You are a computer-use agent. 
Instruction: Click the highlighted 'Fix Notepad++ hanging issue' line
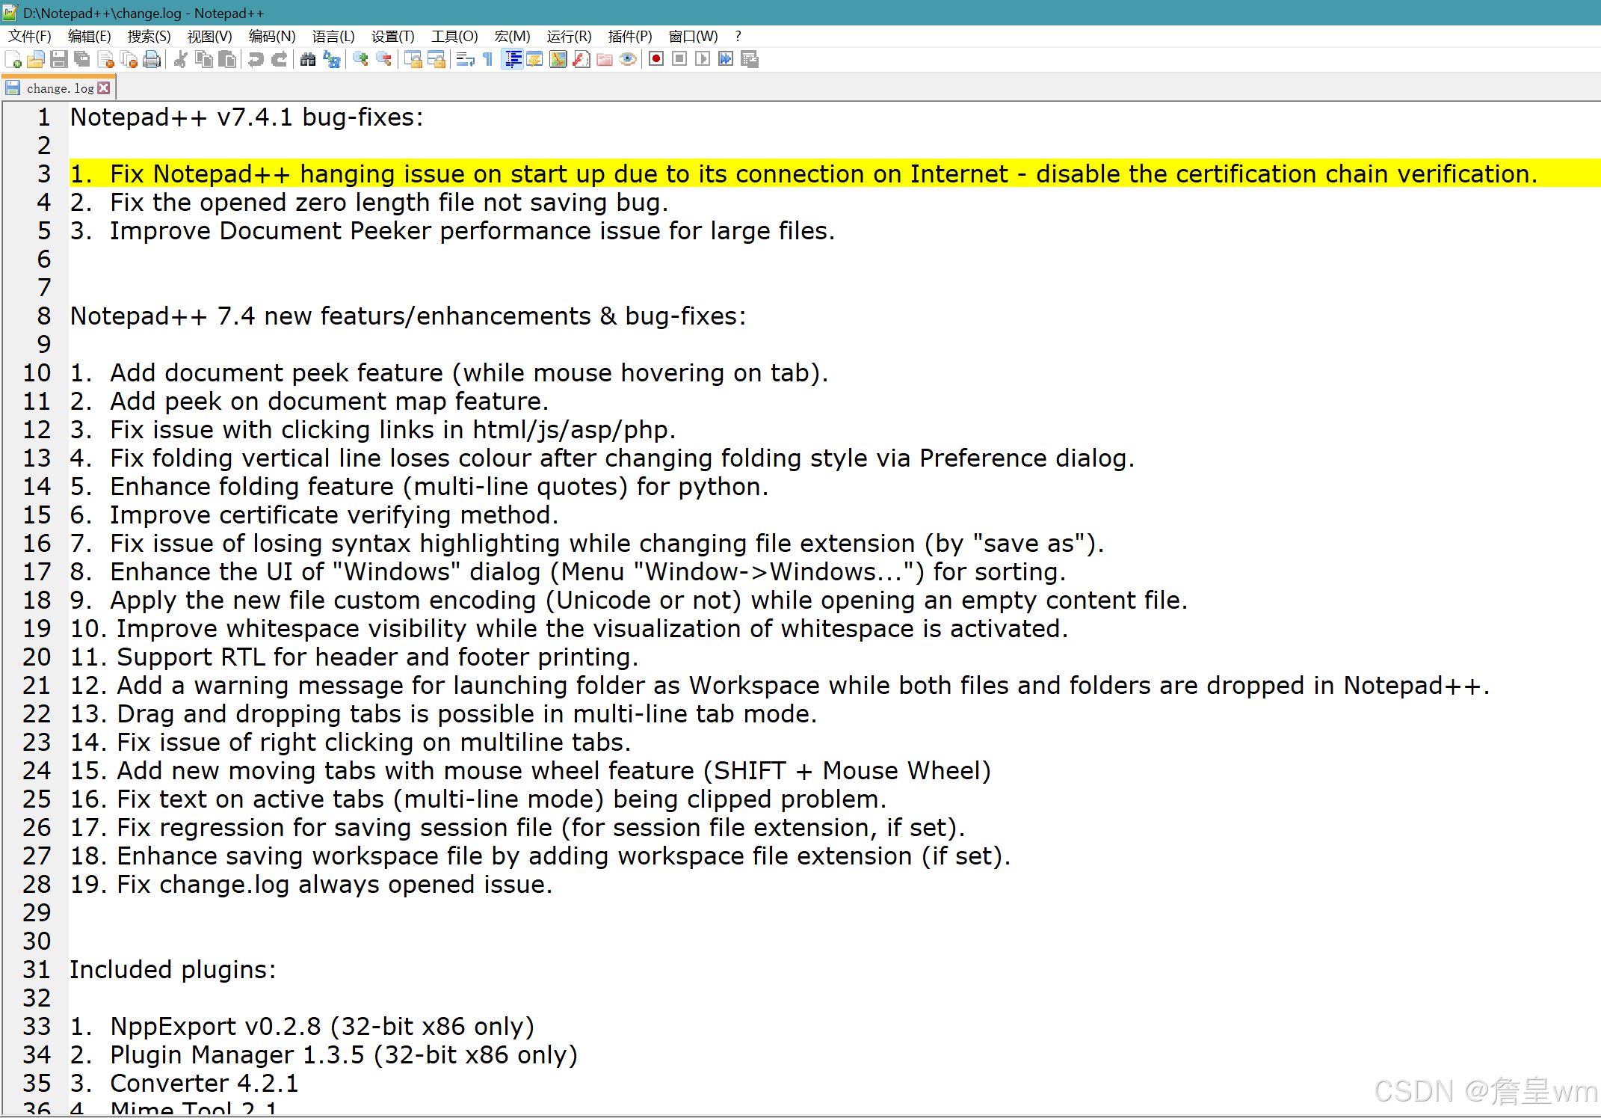coord(834,173)
